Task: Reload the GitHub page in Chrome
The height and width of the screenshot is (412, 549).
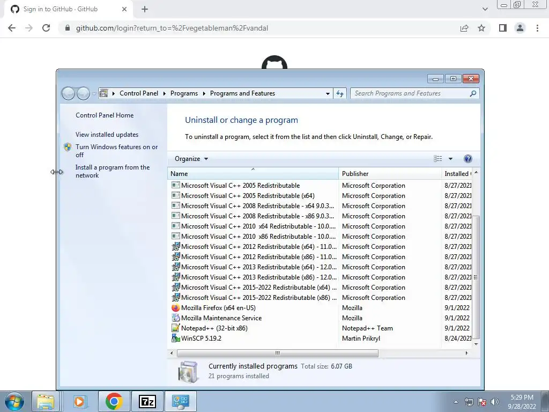Action: [x=46, y=28]
